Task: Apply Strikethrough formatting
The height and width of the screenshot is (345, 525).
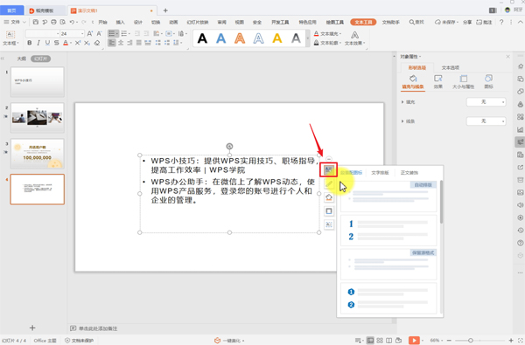Action: 57,43
